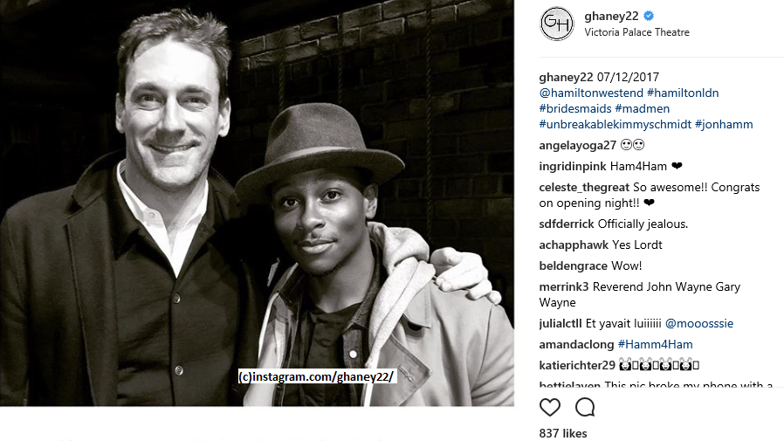Open the comment speech bubble icon

point(584,408)
